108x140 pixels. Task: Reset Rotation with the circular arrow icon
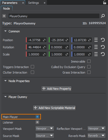click(x=103, y=47)
